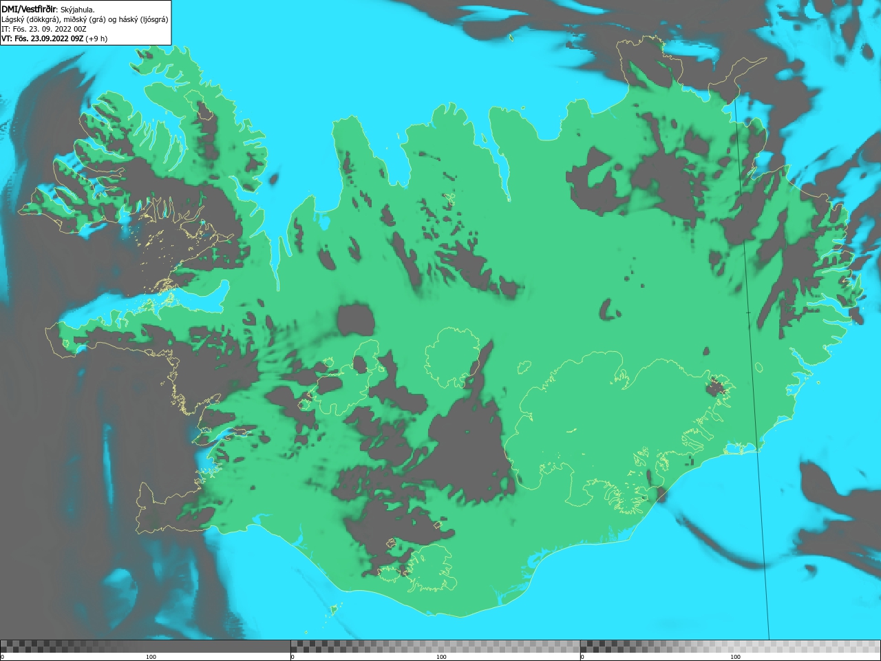Viewport: 881px width, 661px height.
Task: Click the 'VT: Fös. 23.09.2022 09Z (+9 h)' line
Action: click(54, 39)
